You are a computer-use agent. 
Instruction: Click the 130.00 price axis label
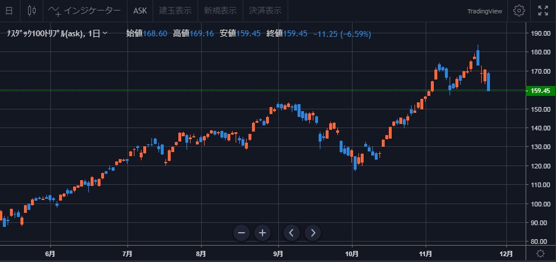pyautogui.click(x=541, y=147)
